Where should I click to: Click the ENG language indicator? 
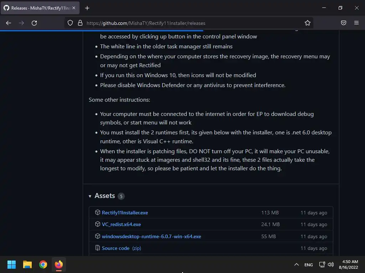point(309,265)
